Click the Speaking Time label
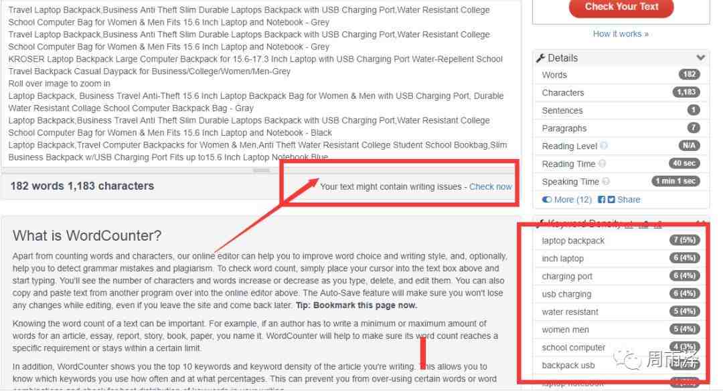This screenshot has height=391, width=723. (570, 182)
